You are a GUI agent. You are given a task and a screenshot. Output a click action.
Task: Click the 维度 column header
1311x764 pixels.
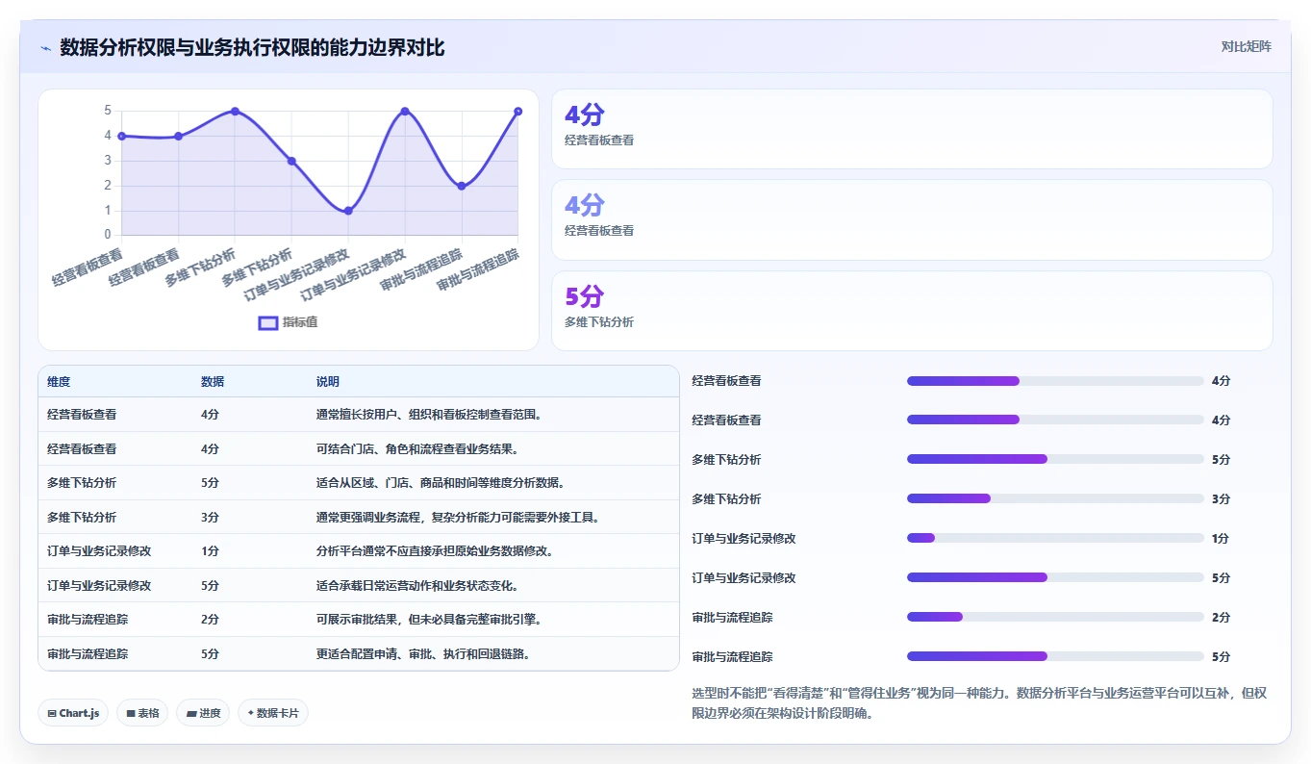[x=59, y=382]
